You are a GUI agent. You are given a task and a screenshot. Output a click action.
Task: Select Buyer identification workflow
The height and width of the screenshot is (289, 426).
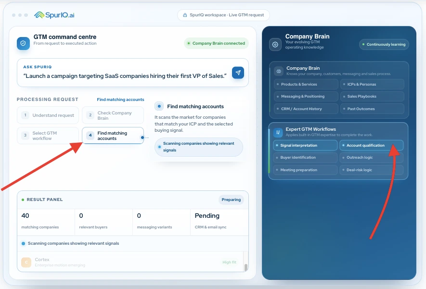click(x=305, y=157)
